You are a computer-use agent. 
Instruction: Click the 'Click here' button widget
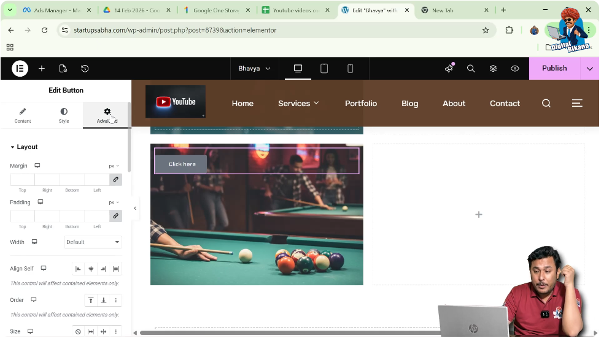point(181,164)
